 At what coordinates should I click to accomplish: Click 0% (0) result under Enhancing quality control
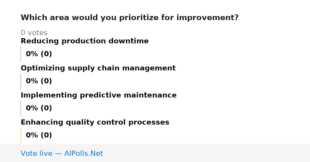click(39, 135)
